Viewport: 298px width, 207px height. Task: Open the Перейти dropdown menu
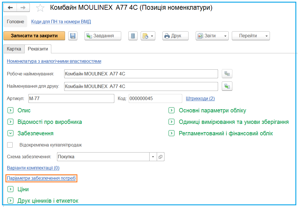[251, 36]
